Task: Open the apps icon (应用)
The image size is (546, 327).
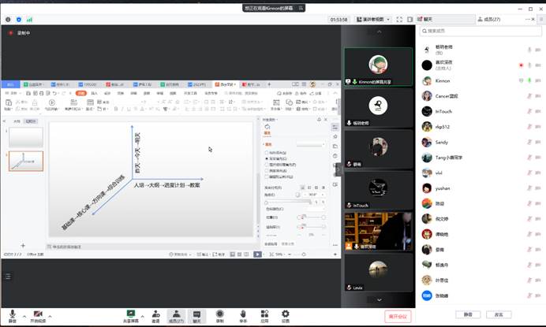Action: coord(264,314)
